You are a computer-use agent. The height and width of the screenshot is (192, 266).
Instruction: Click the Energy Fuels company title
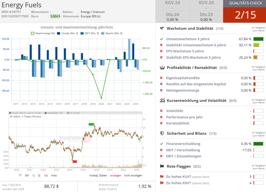coord(21,5)
